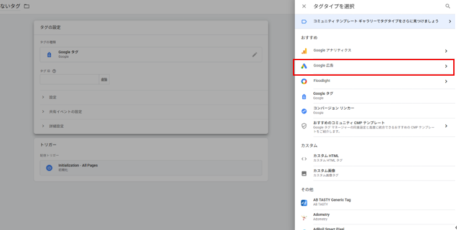457x230 pixels.
Task: Click Google タグ card in タグの設定
Action: pyautogui.click(x=150, y=55)
